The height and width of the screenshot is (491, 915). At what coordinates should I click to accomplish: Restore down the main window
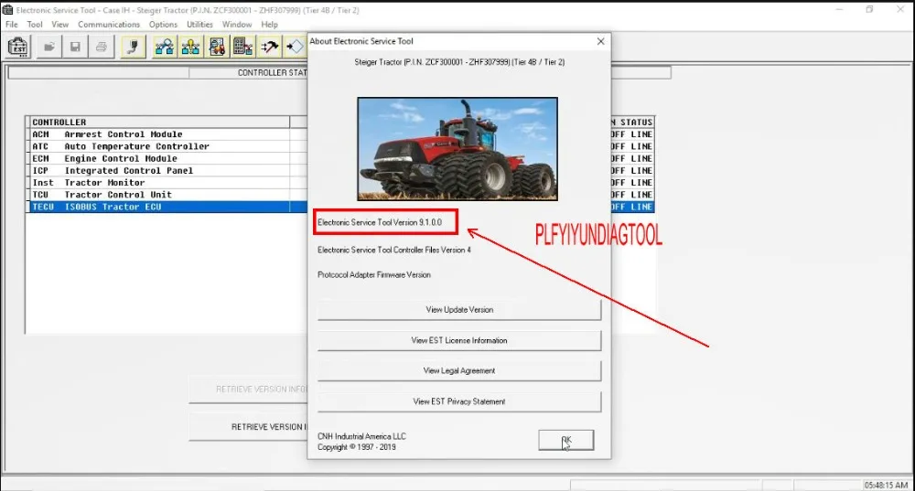point(869,10)
